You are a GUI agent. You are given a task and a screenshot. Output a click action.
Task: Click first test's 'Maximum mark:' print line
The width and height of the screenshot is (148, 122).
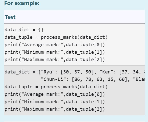click(x=55, y=60)
